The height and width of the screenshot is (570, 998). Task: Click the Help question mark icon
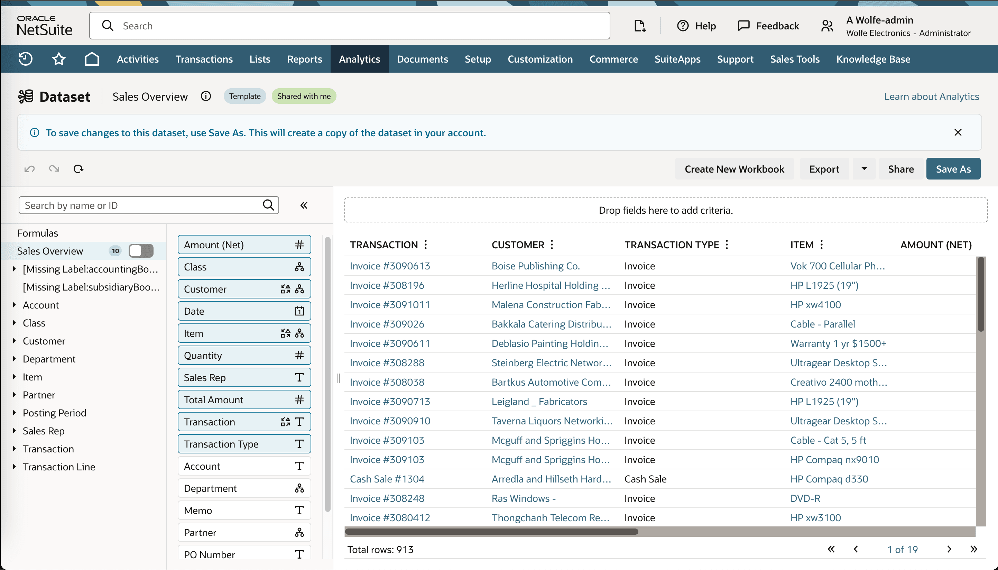pyautogui.click(x=683, y=26)
